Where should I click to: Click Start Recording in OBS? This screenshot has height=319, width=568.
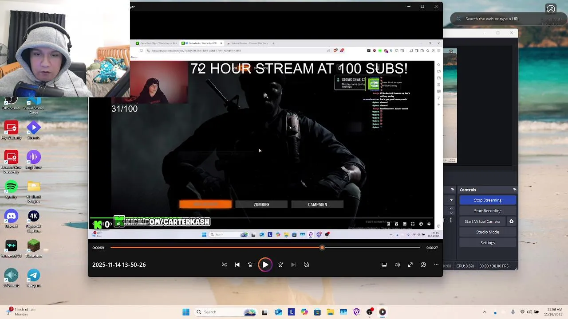click(488, 211)
